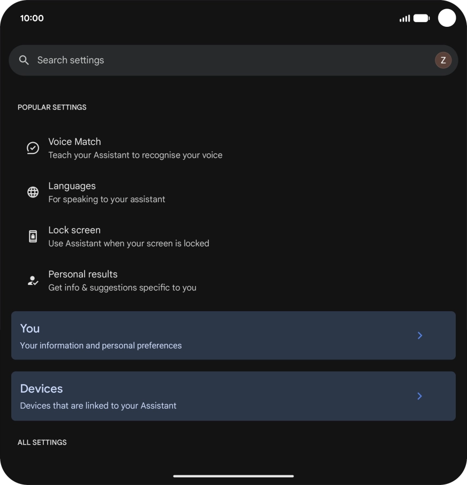Click the Personal results person icon
The height and width of the screenshot is (485, 467).
pos(32,280)
